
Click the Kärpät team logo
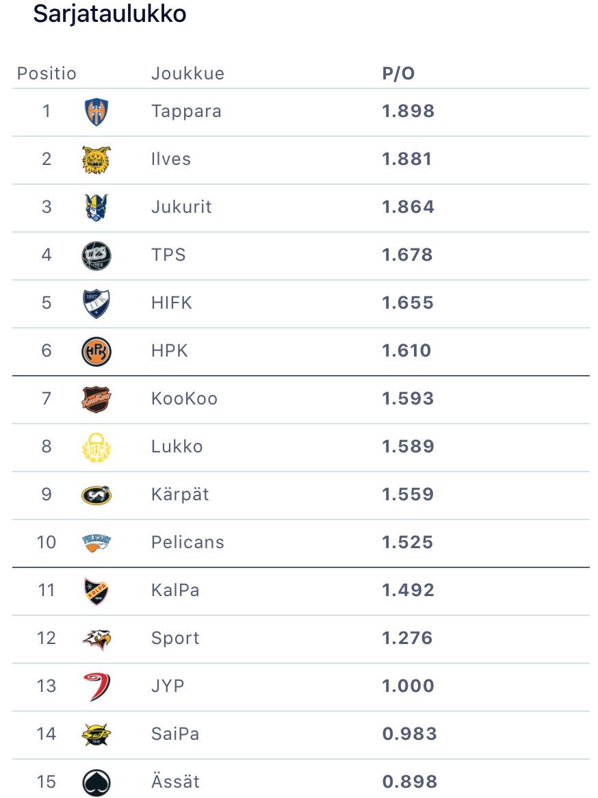click(96, 495)
